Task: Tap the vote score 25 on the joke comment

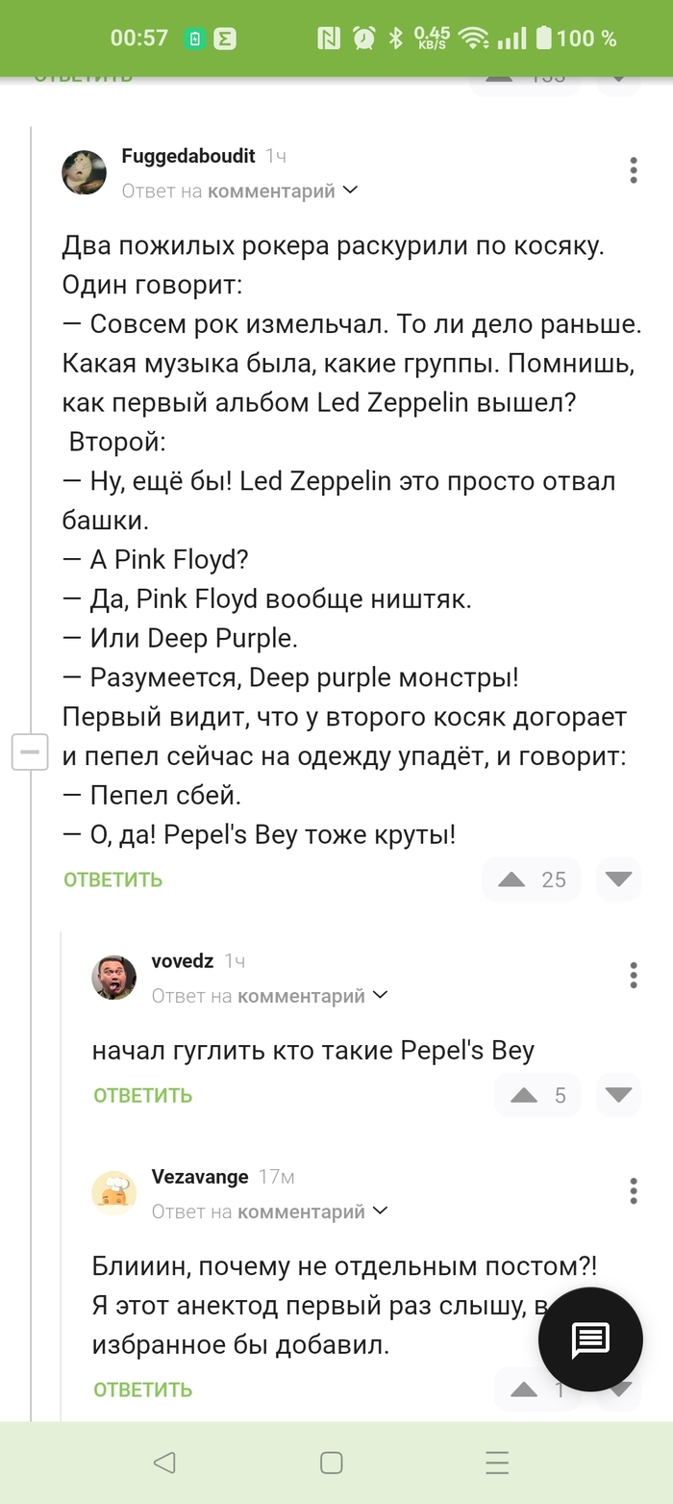Action: [x=553, y=879]
